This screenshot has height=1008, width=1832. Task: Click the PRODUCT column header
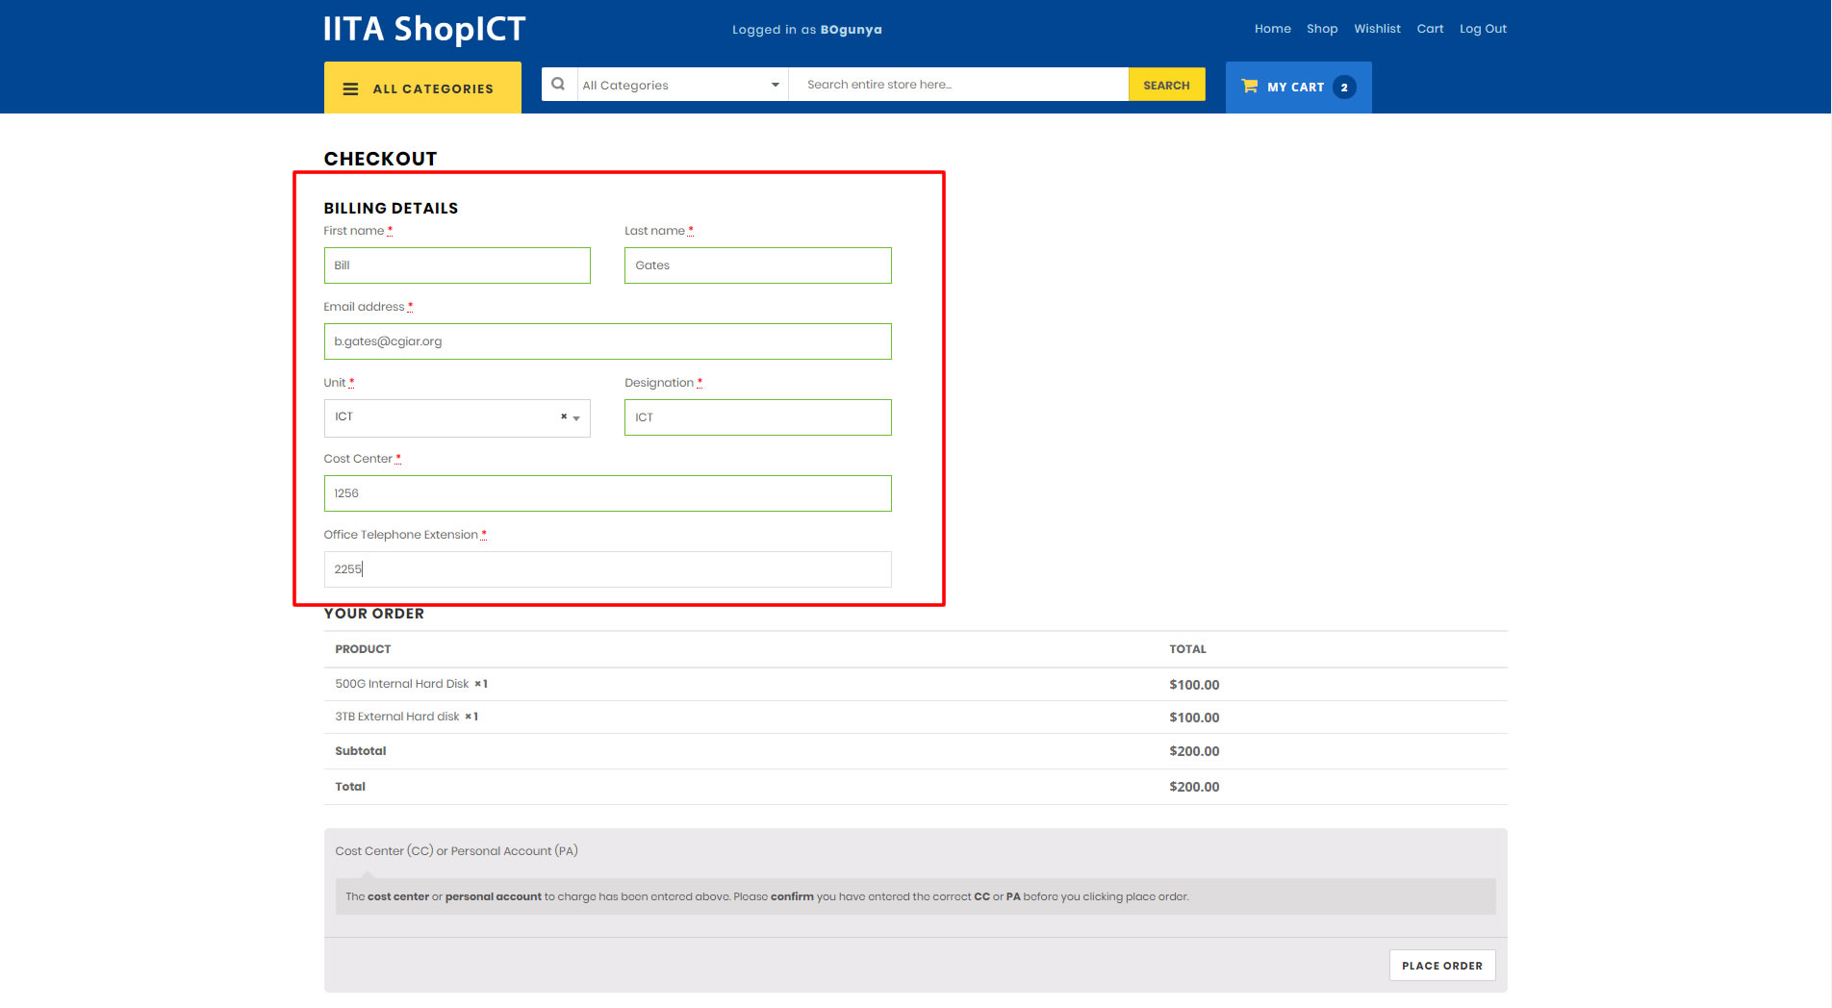click(363, 649)
